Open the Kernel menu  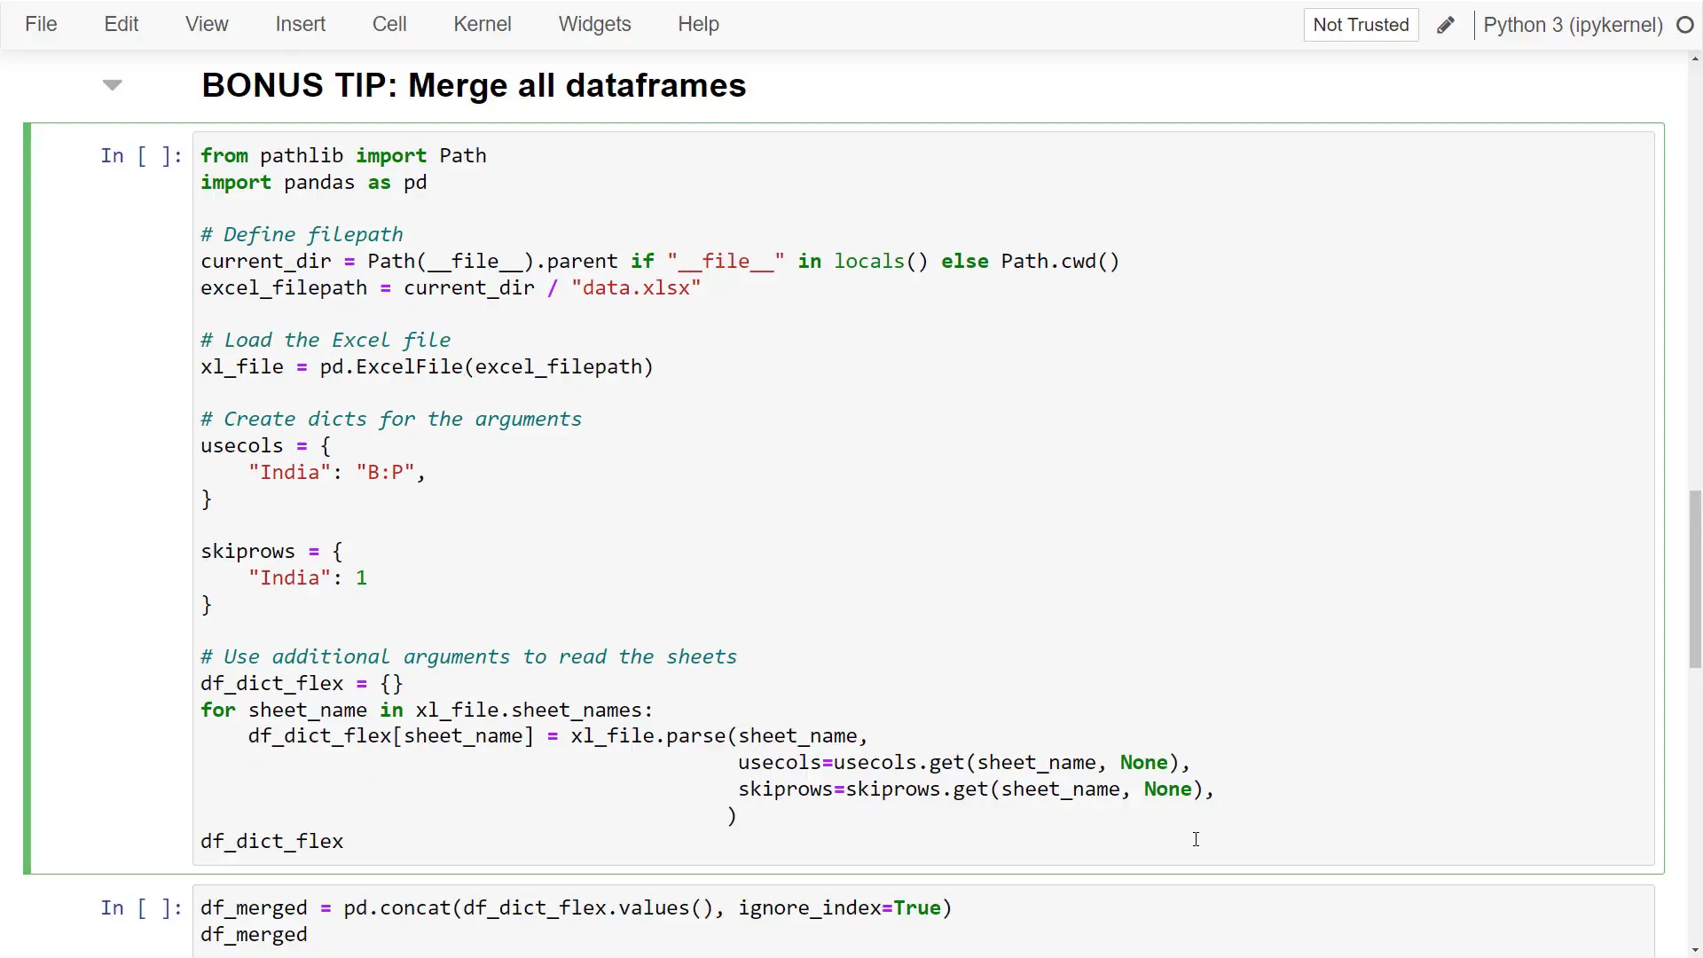483,24
